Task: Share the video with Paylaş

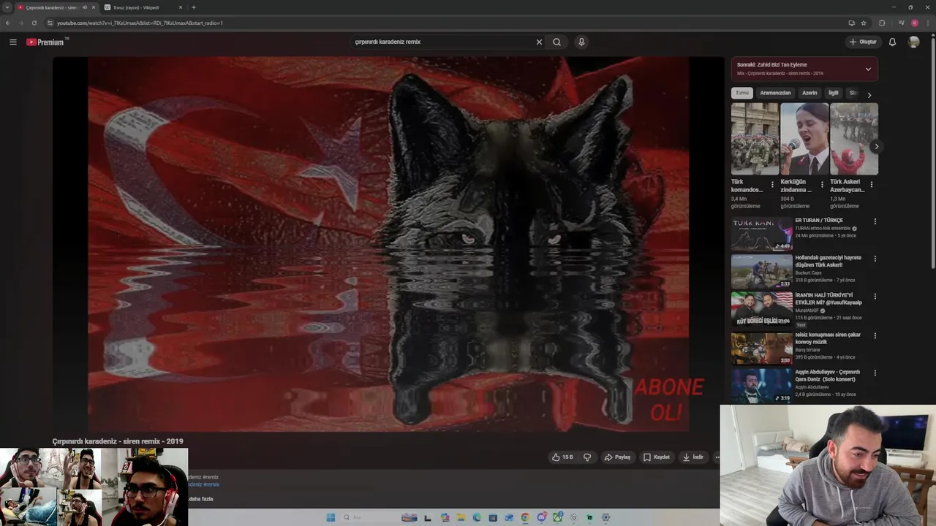Action: coord(617,457)
